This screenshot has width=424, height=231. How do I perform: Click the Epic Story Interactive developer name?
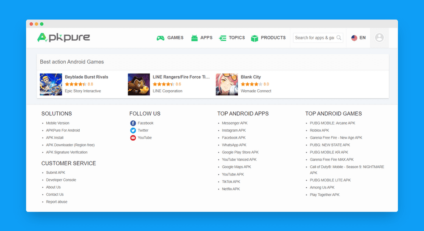83,91
